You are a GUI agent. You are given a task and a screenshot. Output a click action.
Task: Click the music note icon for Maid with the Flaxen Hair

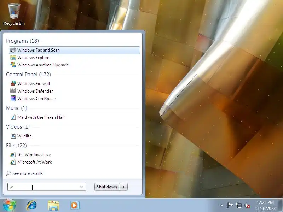13,117
